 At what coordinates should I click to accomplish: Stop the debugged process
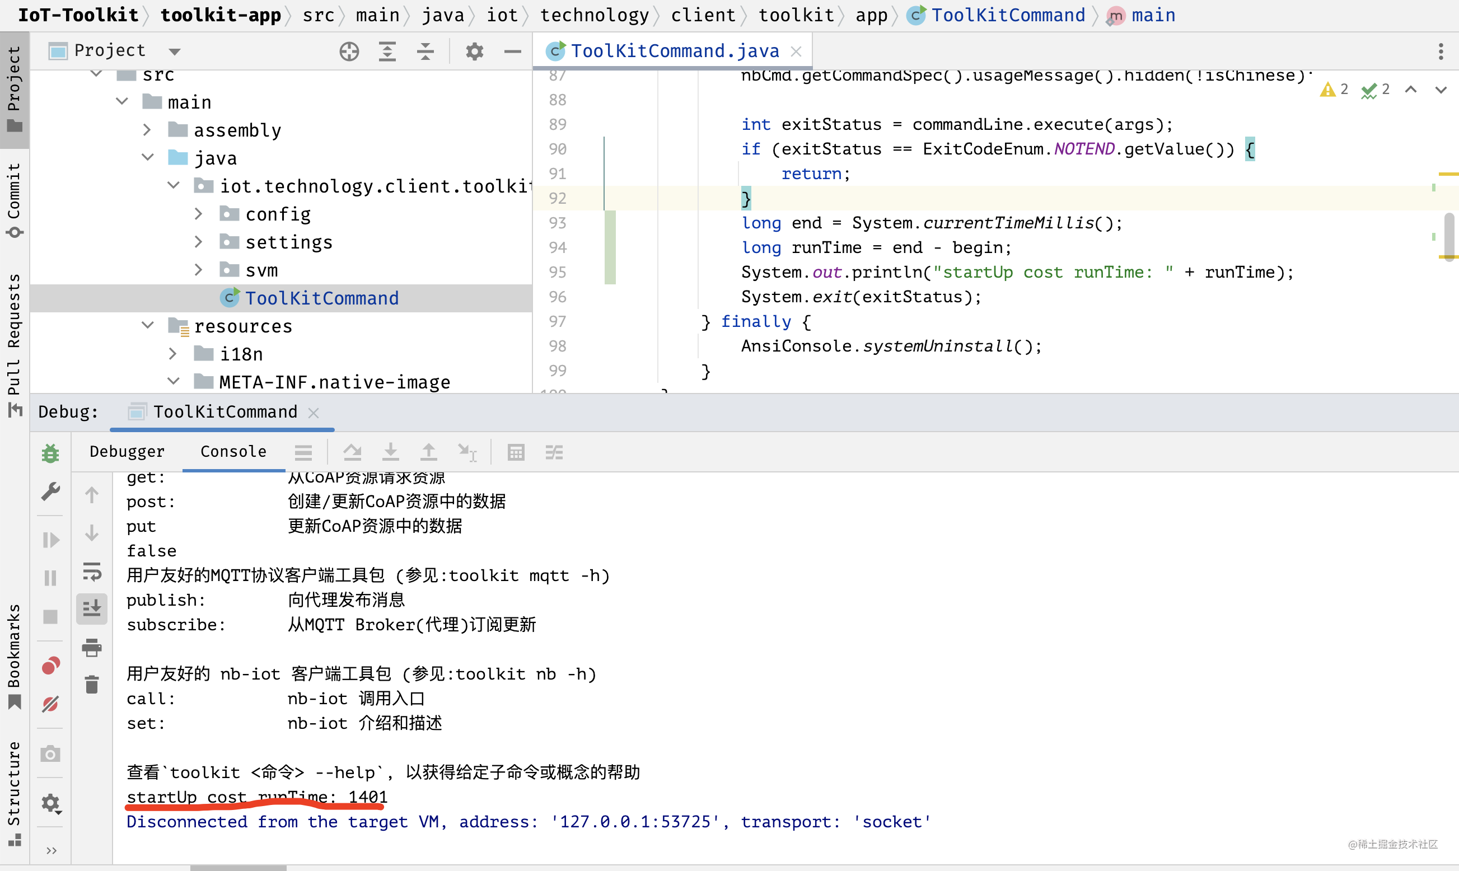(x=50, y=616)
